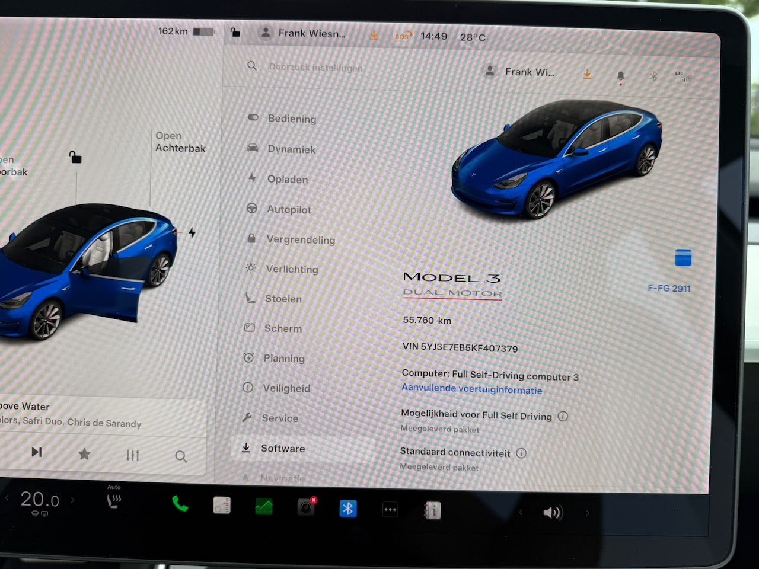Open the owner's manual info icon in the dock

432,510
